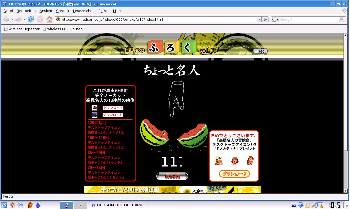This screenshot has height=209, width=350.
Task: Open the display resize tray icon
Action: click(294, 205)
